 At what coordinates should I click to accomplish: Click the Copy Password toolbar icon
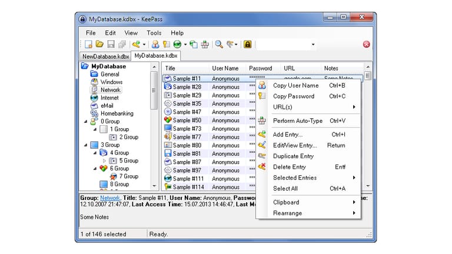click(167, 44)
